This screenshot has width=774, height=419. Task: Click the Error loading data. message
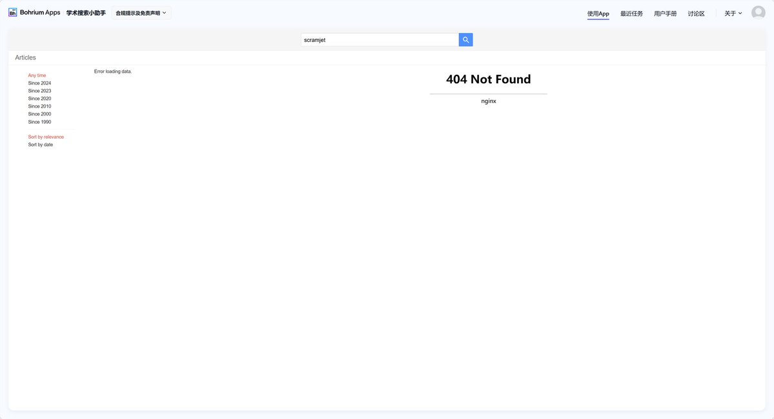(113, 72)
